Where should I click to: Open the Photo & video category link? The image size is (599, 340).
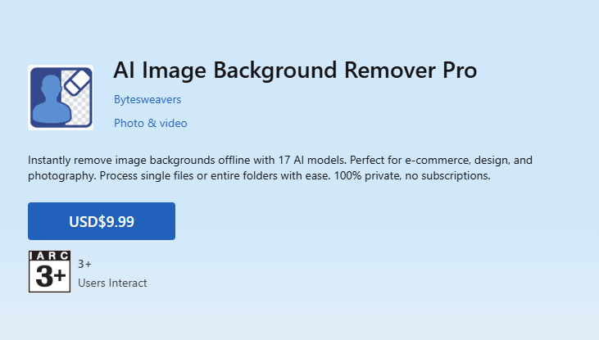coord(151,123)
